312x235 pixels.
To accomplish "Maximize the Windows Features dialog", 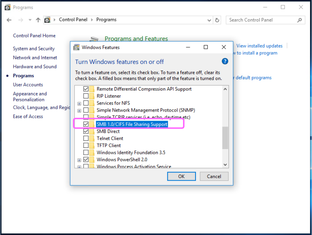I will click(x=206, y=47).
